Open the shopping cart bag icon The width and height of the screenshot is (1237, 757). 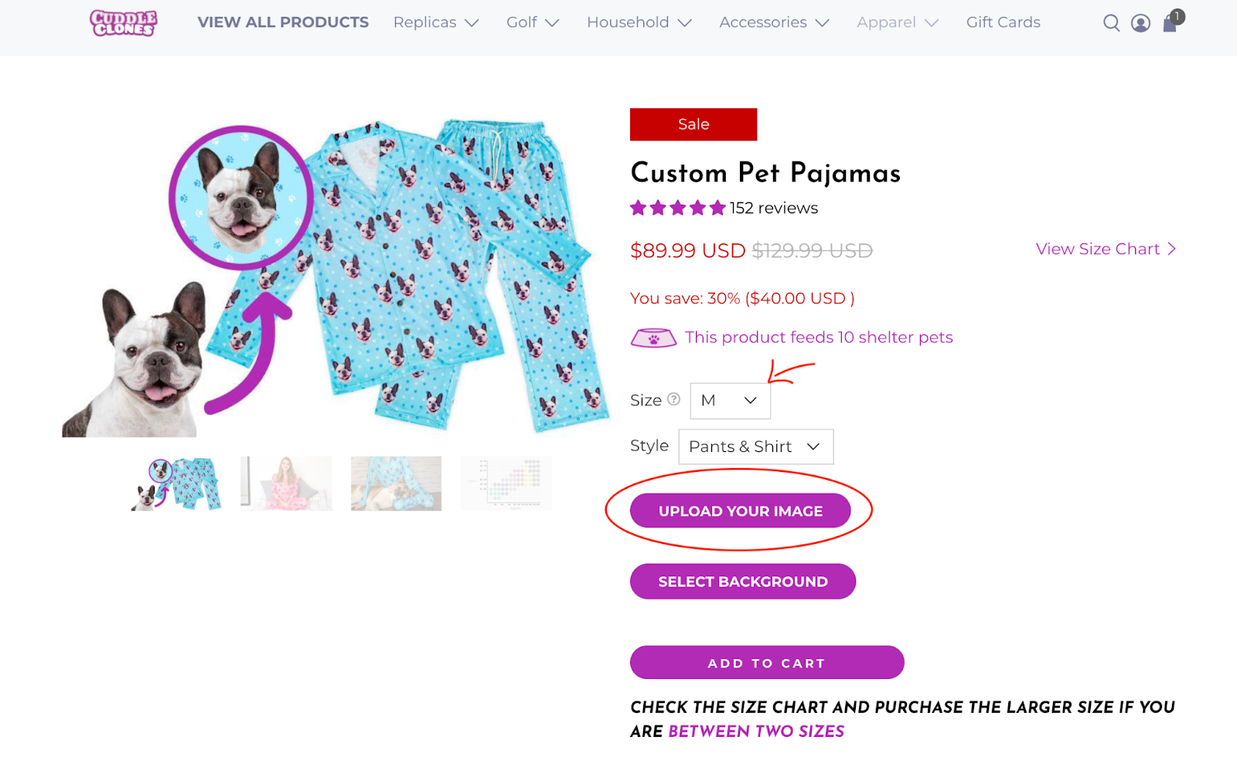(x=1171, y=23)
